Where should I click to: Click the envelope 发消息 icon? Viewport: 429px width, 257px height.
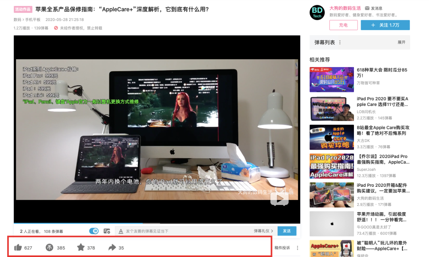(367, 8)
